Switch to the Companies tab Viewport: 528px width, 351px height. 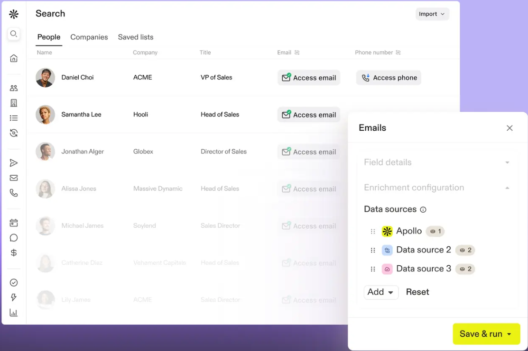click(x=89, y=37)
